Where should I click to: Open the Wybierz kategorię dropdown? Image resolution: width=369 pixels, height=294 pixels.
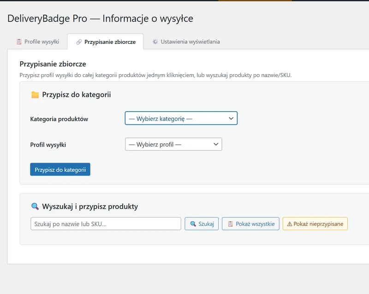pos(181,118)
